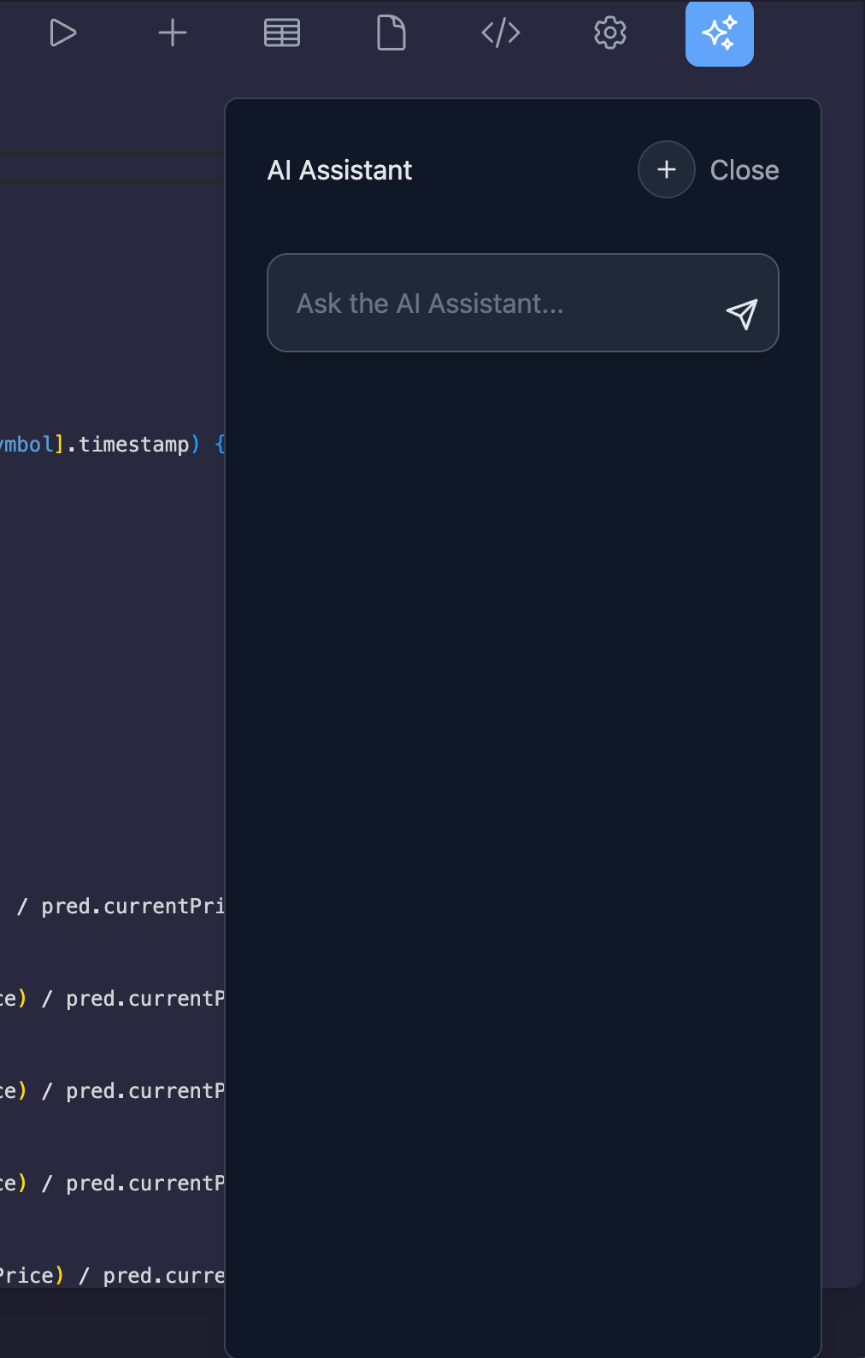Viewport: 865px width, 1358px height.
Task: Send message with paper plane icon
Action: click(742, 314)
